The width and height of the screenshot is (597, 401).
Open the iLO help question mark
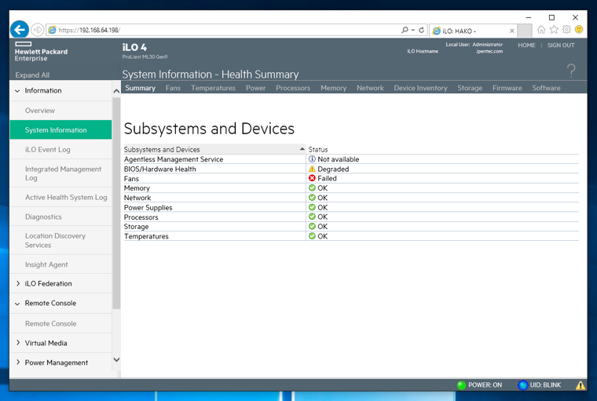tap(571, 71)
